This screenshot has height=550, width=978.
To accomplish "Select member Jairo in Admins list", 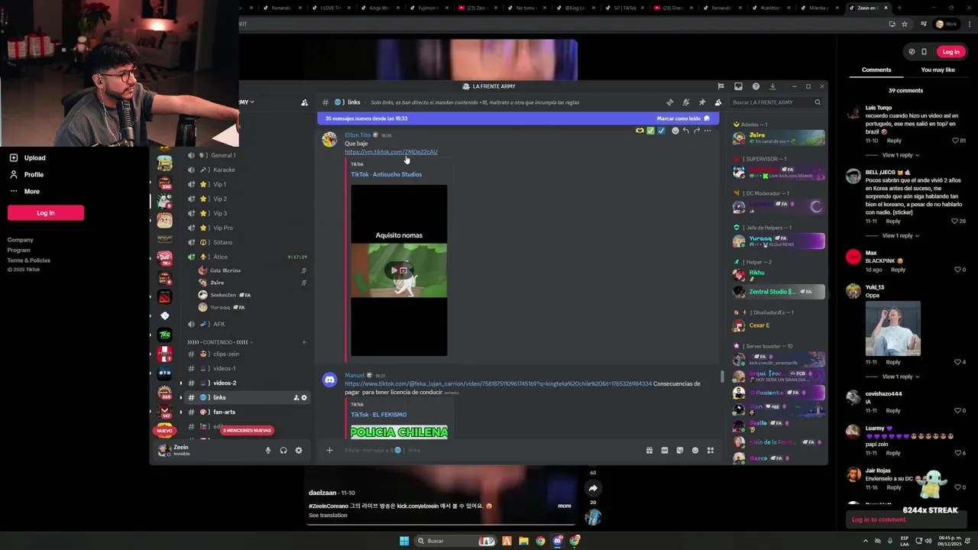I will (x=779, y=138).
